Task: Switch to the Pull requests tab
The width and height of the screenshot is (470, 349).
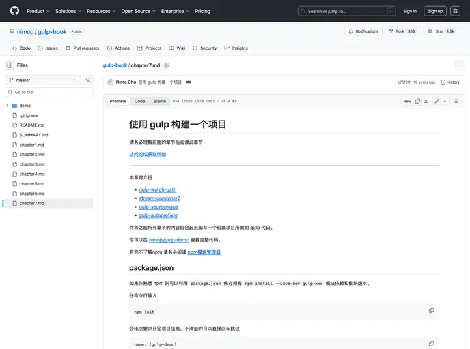Action: click(82, 48)
